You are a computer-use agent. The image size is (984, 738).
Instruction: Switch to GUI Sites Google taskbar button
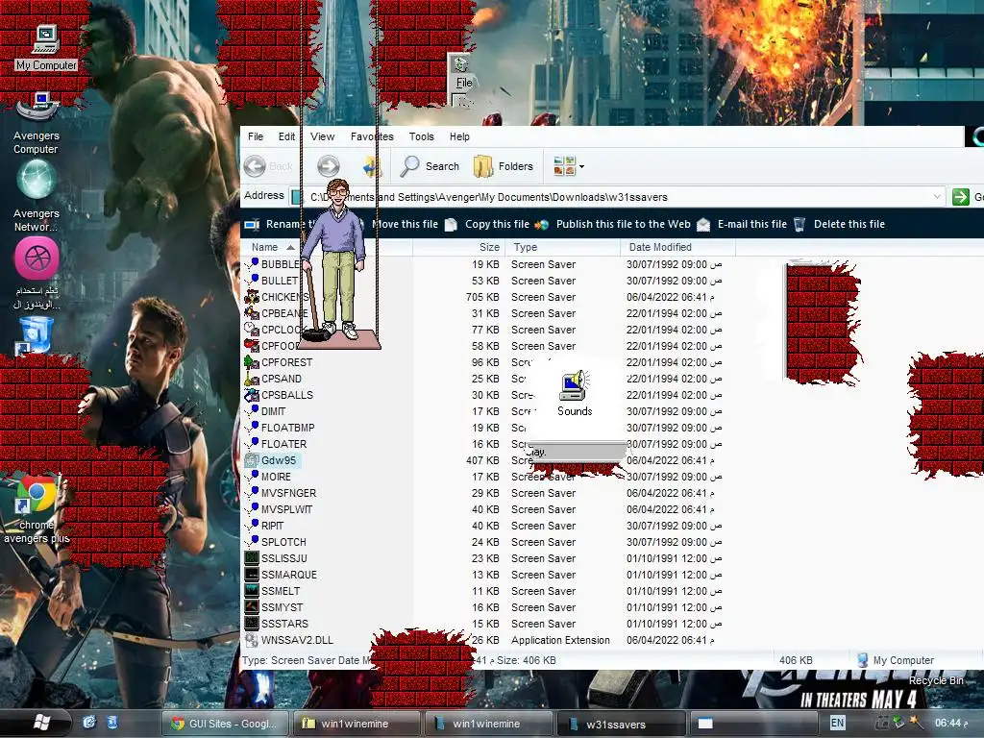tap(225, 724)
